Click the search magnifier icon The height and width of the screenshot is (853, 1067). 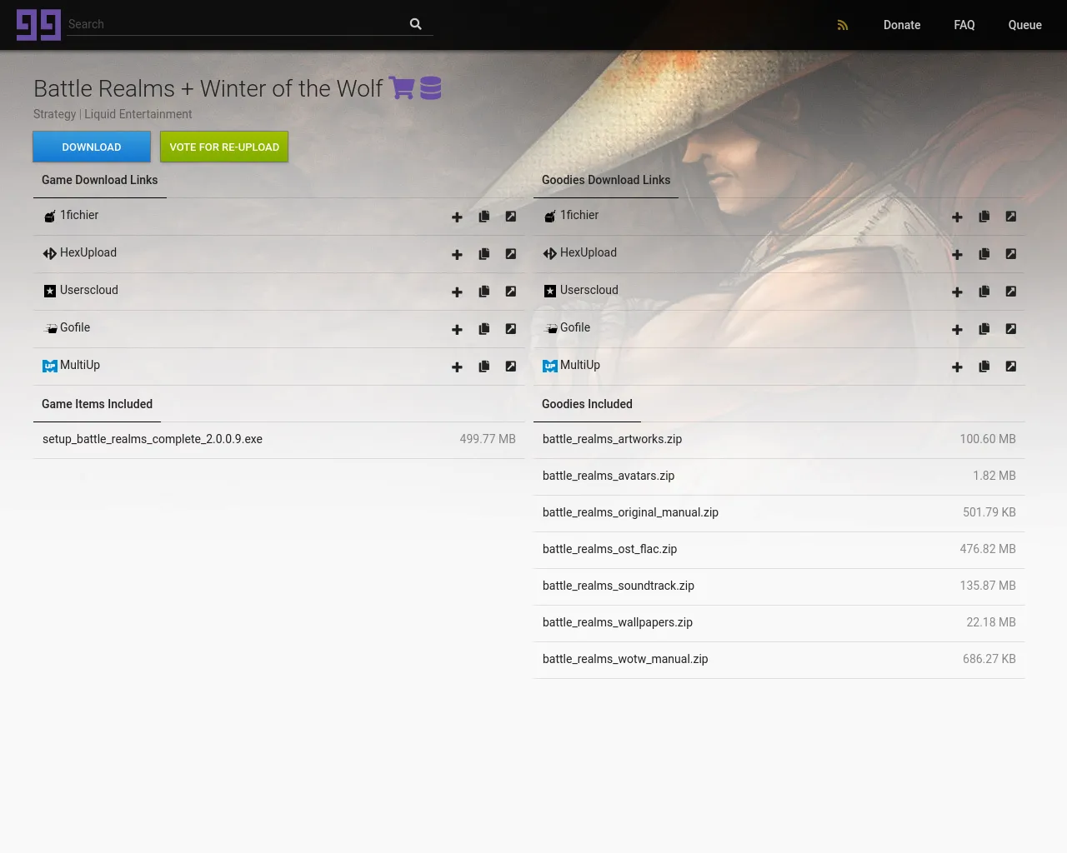pyautogui.click(x=415, y=24)
